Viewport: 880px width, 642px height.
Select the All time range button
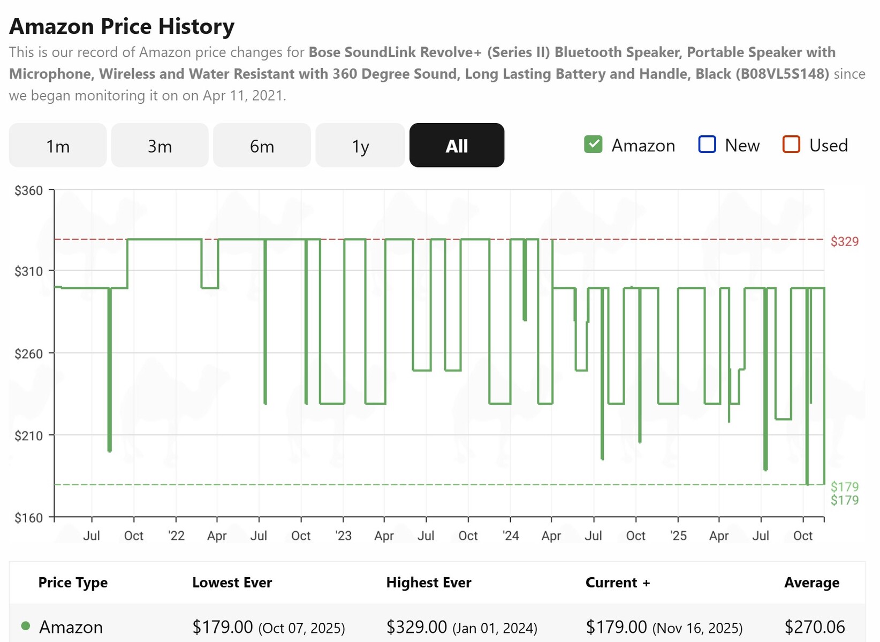coord(457,146)
